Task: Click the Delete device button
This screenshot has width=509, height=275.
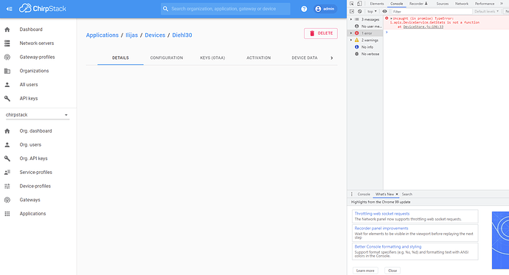Action: pos(321,33)
